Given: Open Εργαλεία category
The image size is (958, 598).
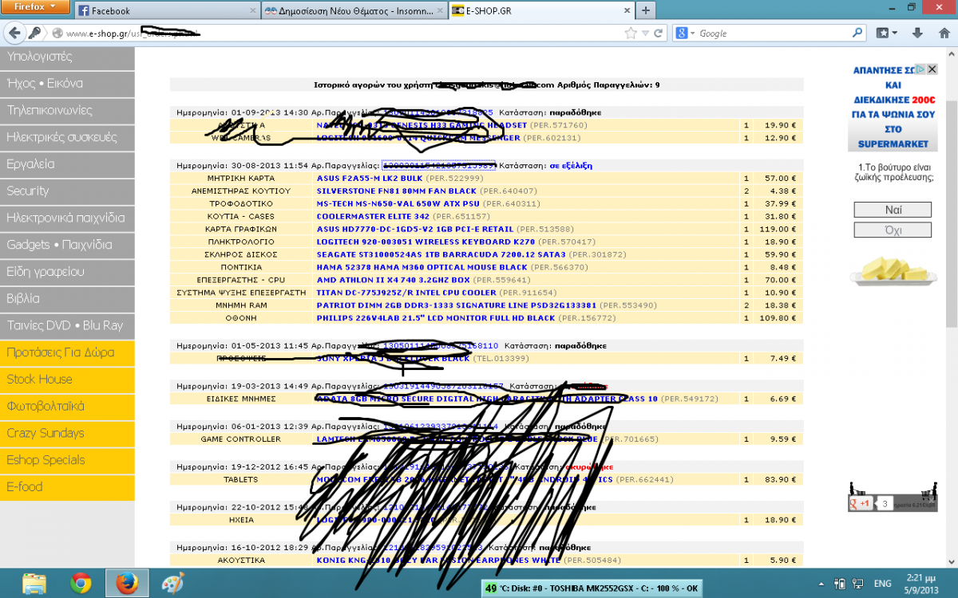Looking at the screenshot, I should click(67, 164).
